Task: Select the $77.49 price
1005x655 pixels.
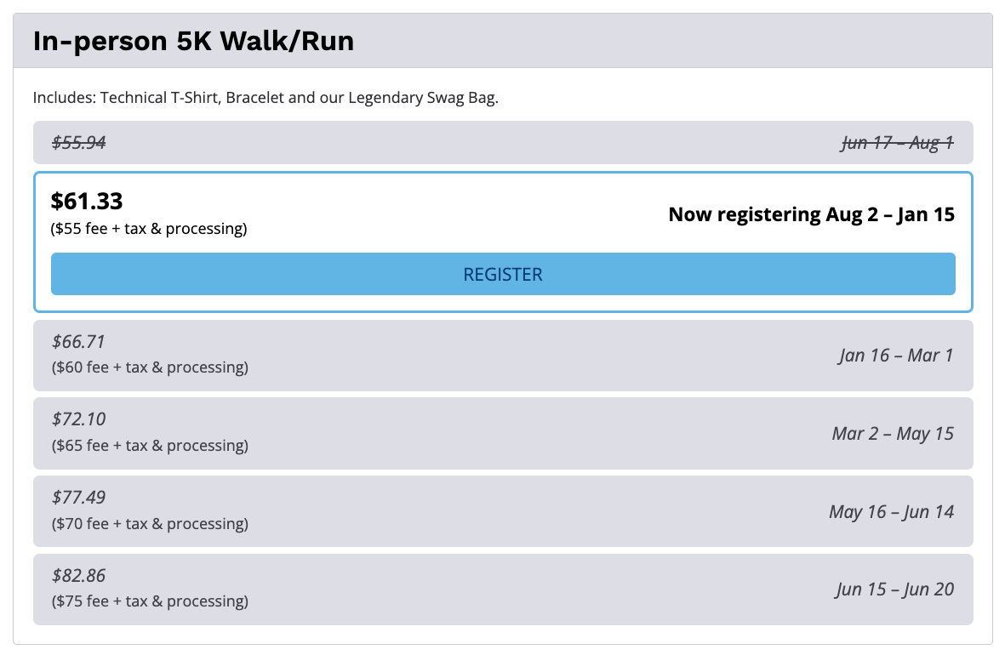Action: click(78, 498)
